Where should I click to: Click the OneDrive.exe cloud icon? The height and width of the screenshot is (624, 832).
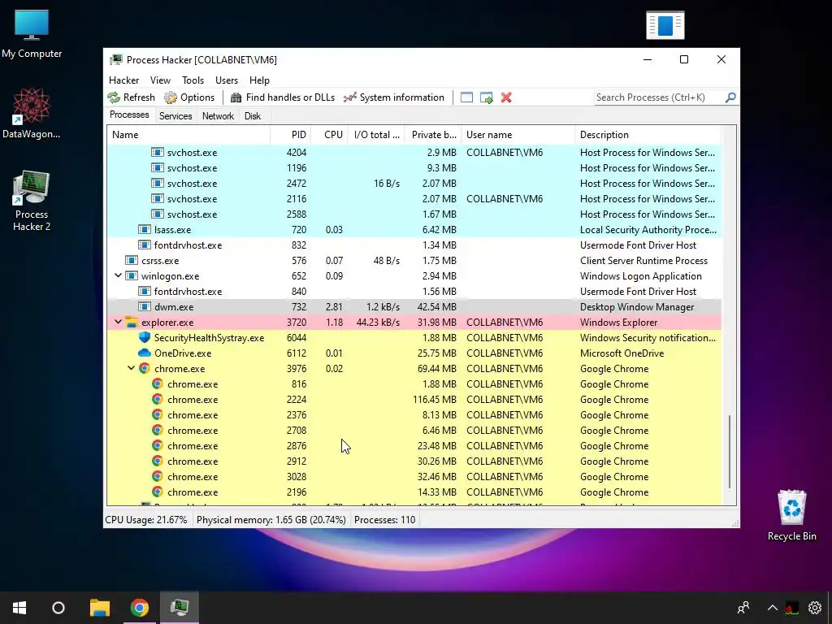(145, 353)
